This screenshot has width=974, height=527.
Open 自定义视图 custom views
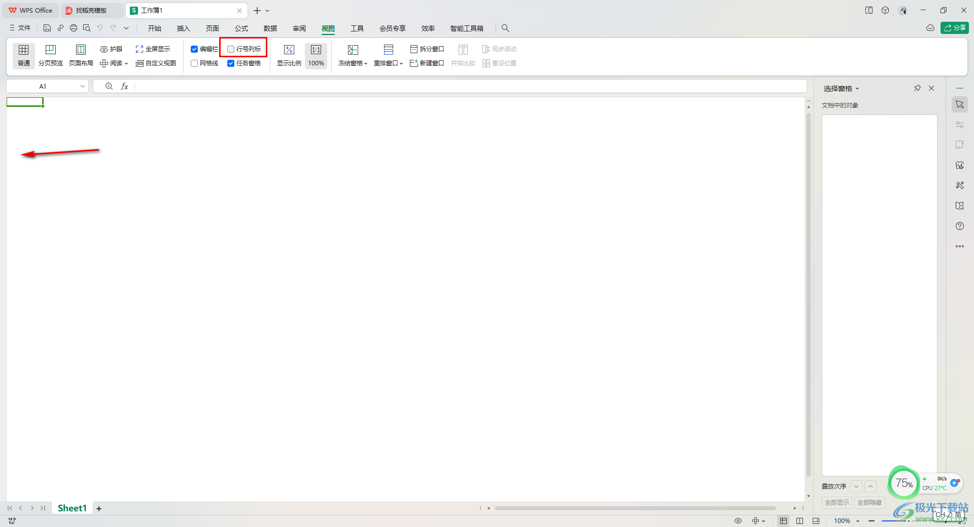tap(156, 63)
